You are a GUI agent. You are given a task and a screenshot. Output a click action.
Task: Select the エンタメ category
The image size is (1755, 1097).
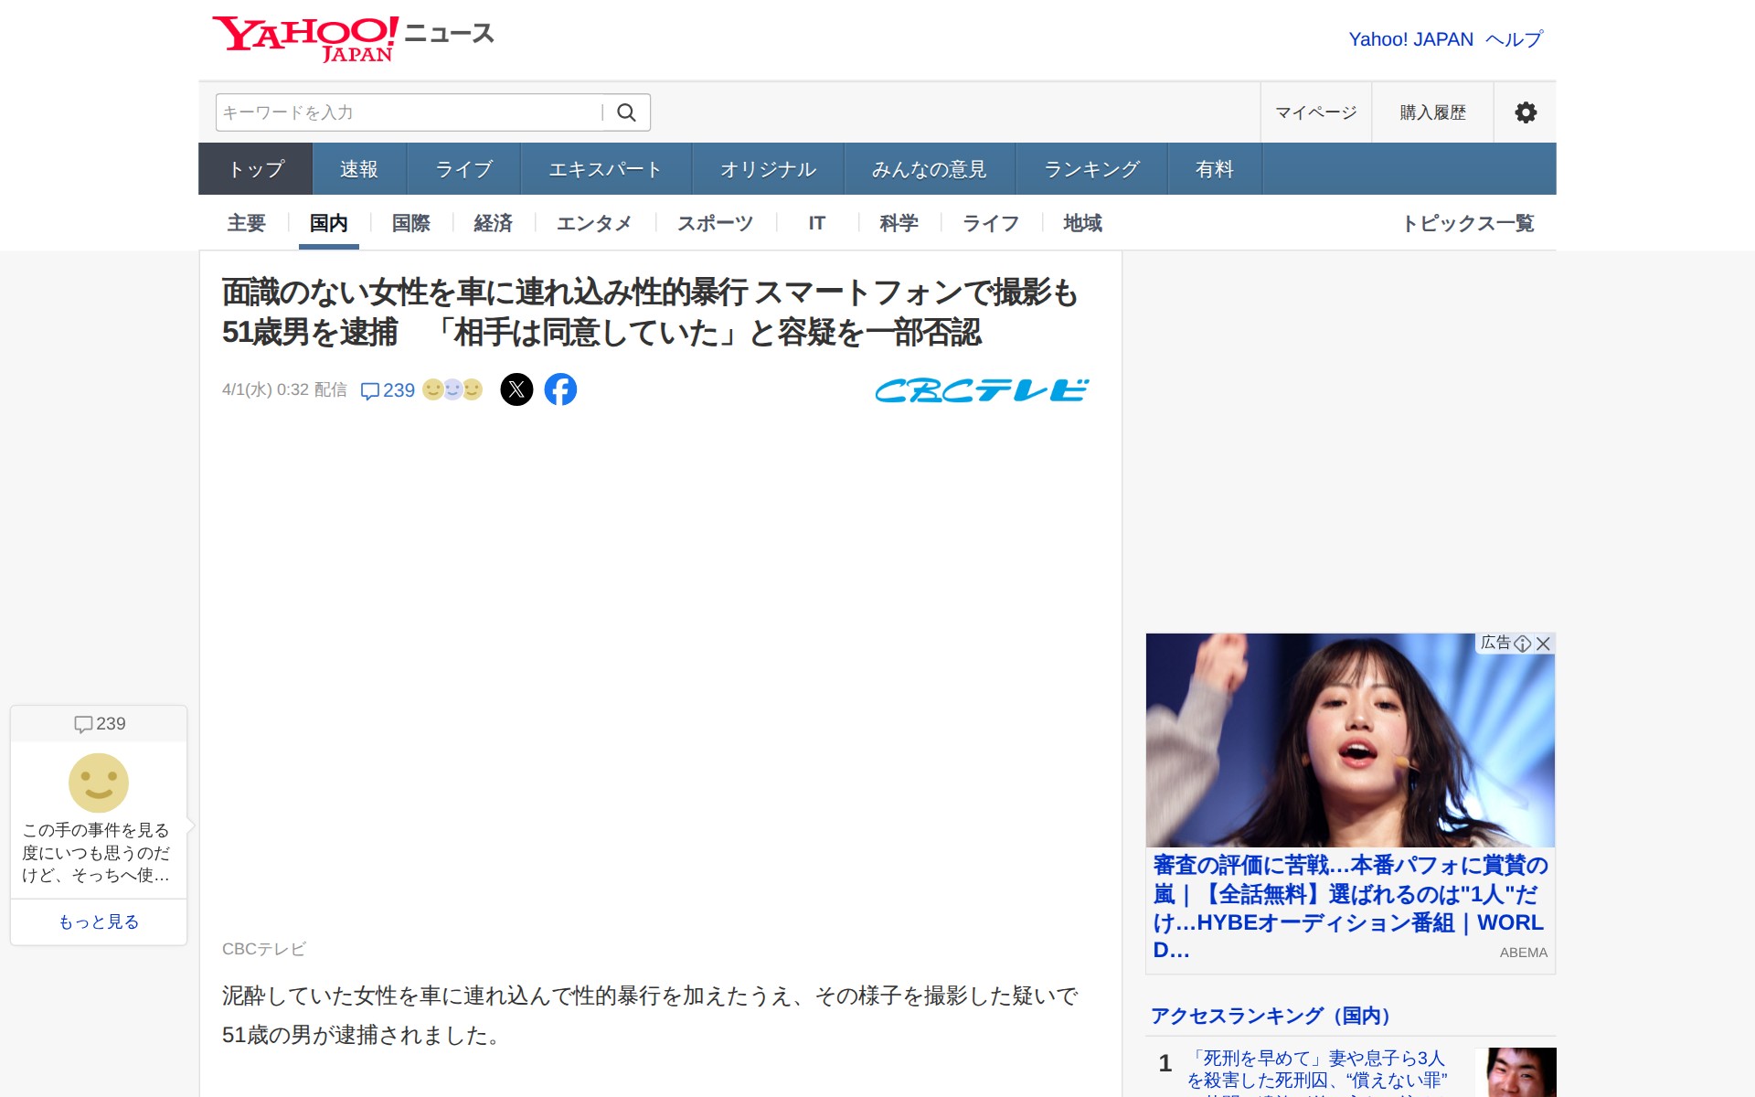pyautogui.click(x=594, y=223)
